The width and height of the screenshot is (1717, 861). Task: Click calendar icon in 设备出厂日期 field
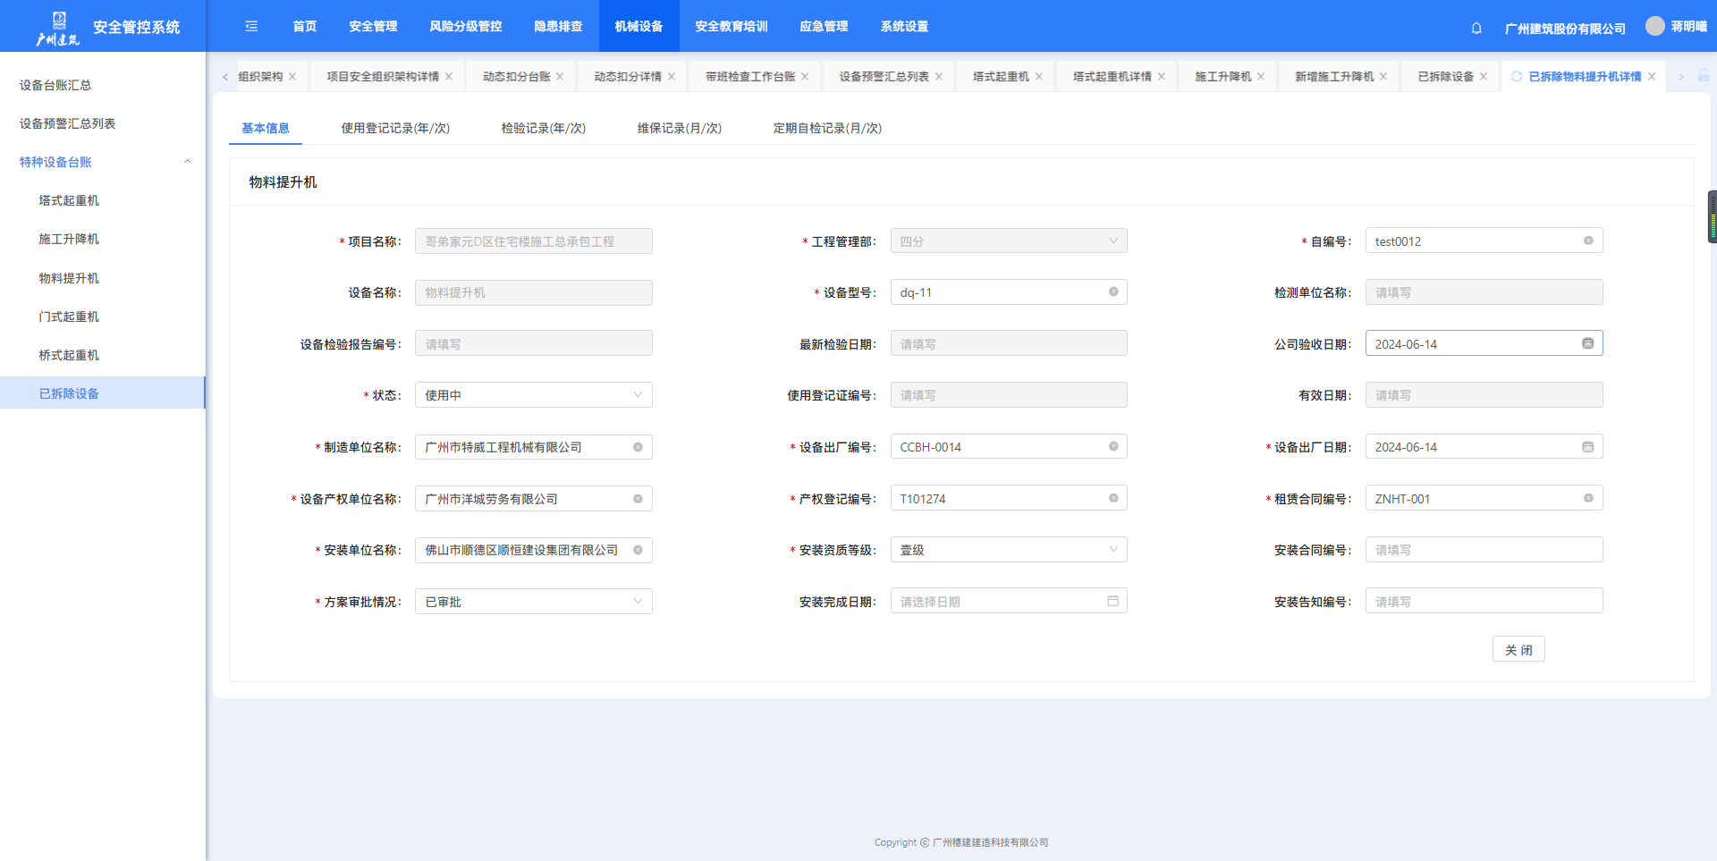[x=1588, y=447]
